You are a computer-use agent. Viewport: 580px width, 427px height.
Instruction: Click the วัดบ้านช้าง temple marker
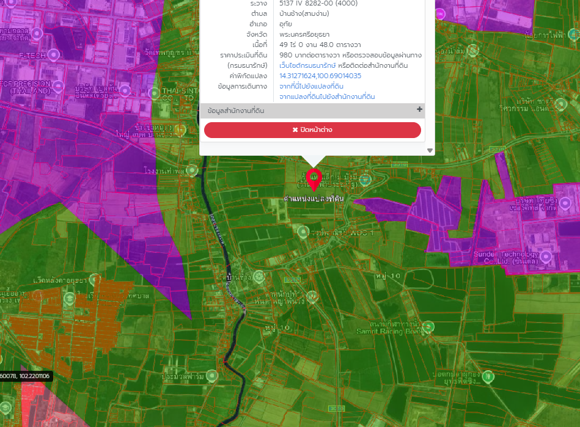[x=259, y=276]
